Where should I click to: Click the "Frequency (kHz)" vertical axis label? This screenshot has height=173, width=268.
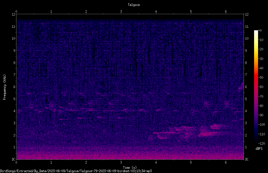5,87
